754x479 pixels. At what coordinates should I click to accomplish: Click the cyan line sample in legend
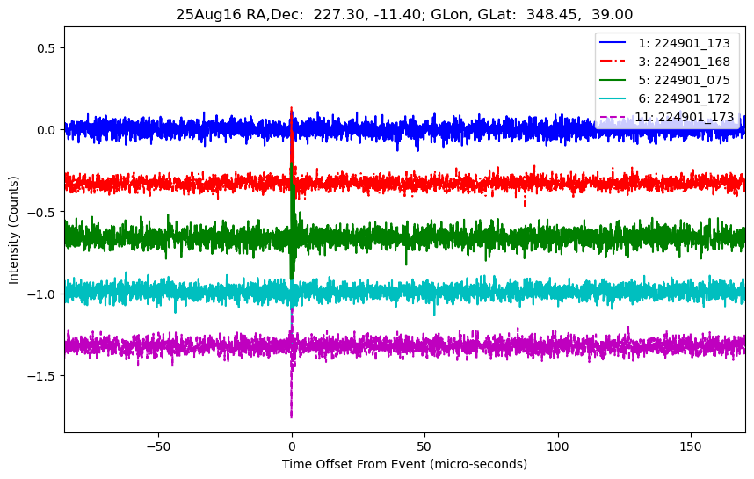(613, 98)
